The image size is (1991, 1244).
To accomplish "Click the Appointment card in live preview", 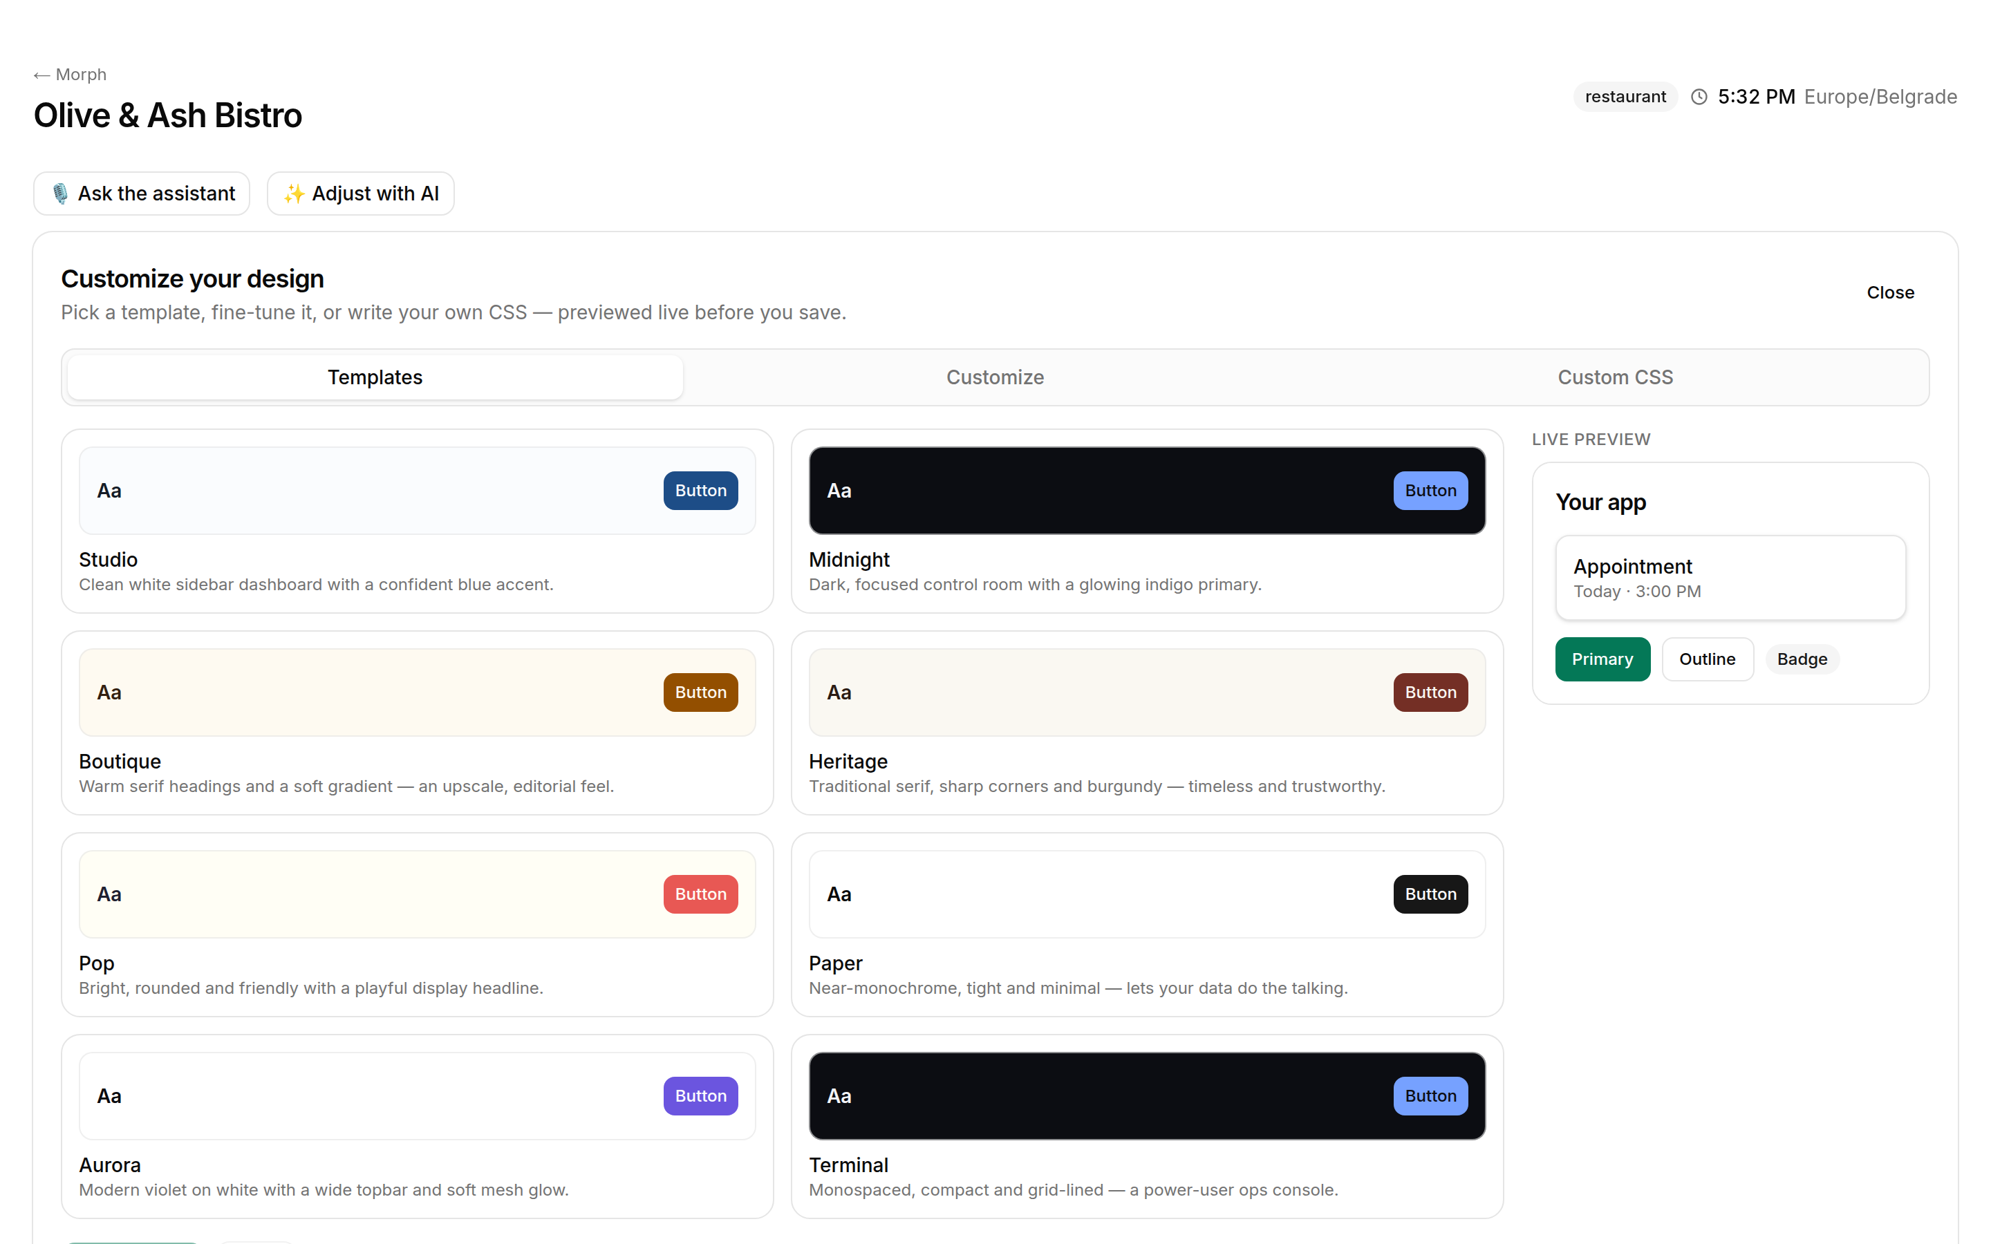I will 1730,578.
